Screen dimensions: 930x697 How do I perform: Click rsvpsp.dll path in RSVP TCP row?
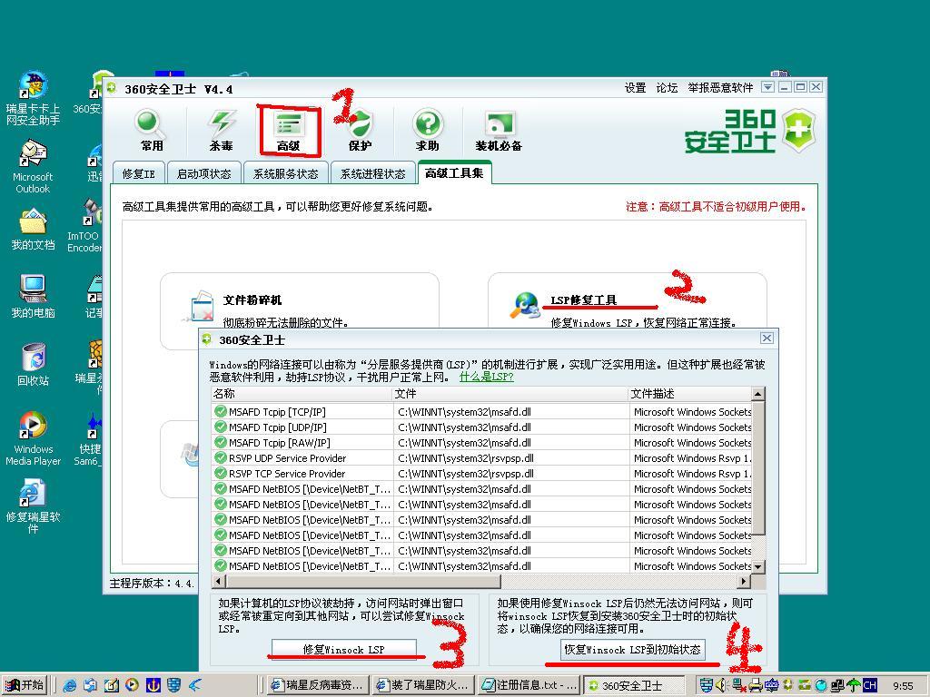coord(466,473)
